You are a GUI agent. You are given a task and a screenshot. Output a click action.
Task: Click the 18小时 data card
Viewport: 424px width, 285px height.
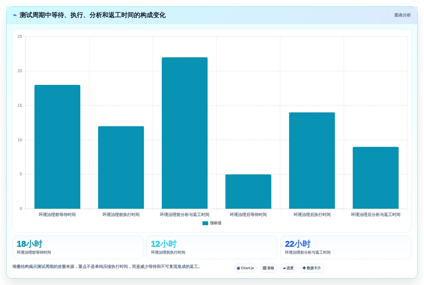pos(78,247)
